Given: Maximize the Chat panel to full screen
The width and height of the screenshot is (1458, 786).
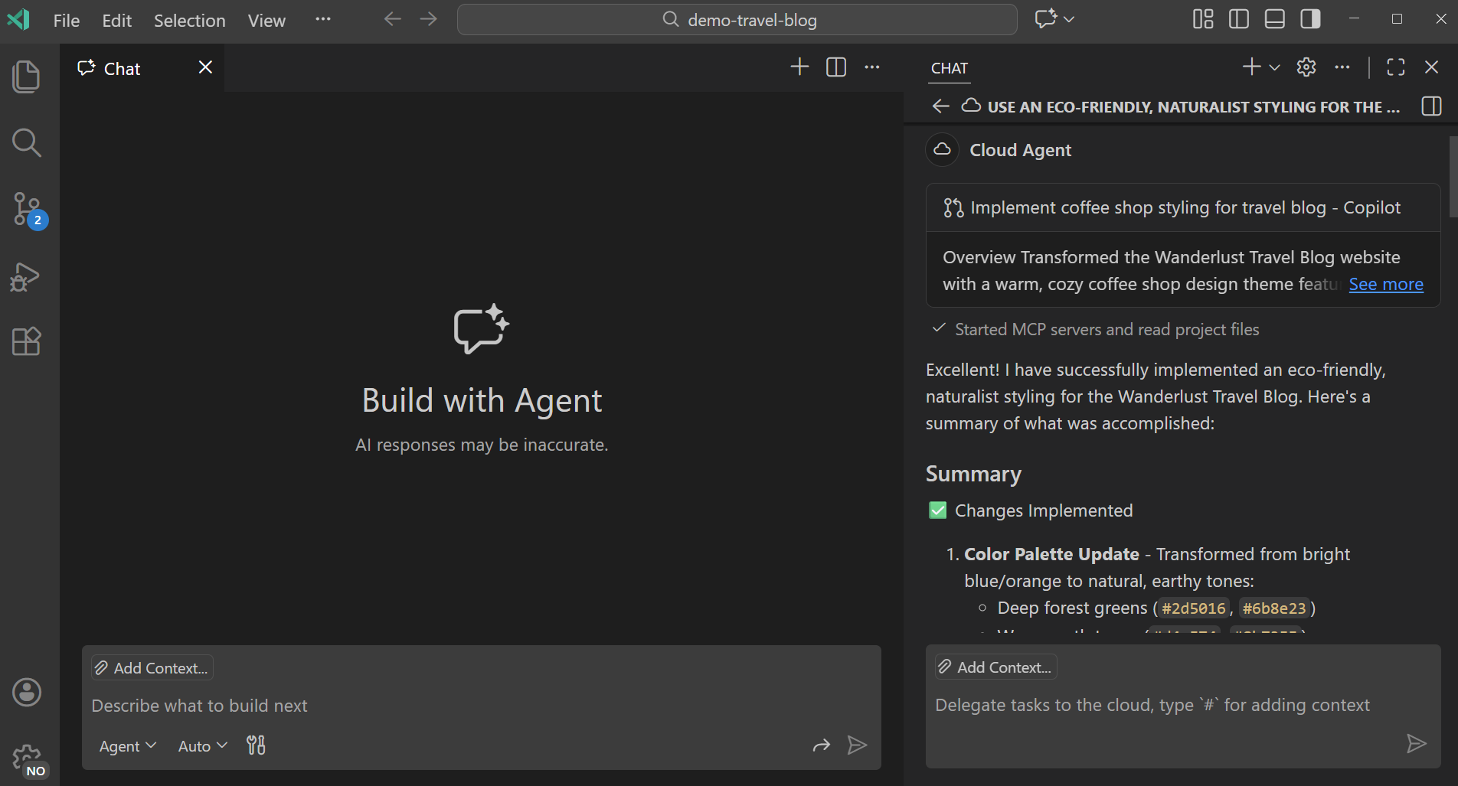Looking at the screenshot, I should coord(1395,67).
